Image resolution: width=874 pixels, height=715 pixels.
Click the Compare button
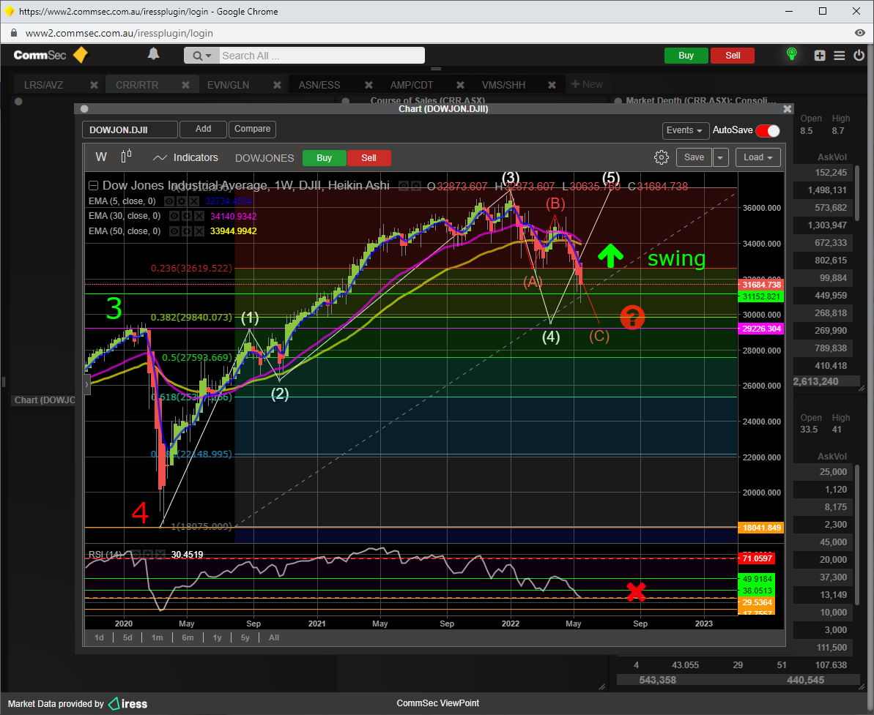point(252,130)
